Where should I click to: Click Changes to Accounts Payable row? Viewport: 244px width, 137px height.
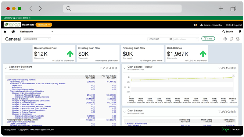[24, 103]
